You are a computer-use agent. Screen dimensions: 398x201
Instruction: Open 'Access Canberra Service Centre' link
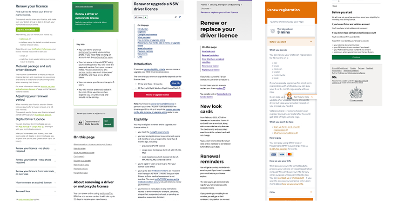(x=216, y=96)
